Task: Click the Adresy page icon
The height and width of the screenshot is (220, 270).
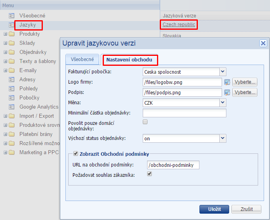Action: click(x=11, y=80)
